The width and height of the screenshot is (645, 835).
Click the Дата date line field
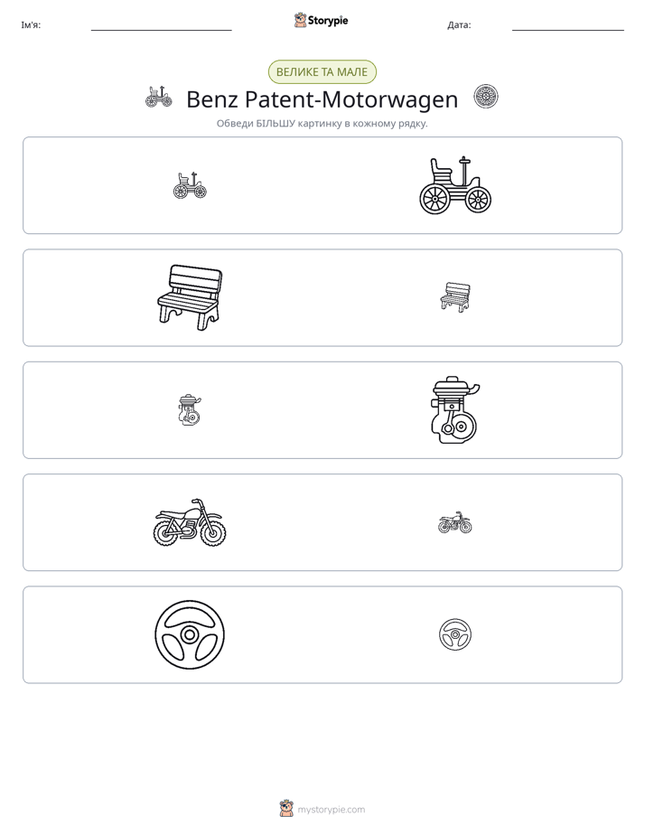click(568, 25)
